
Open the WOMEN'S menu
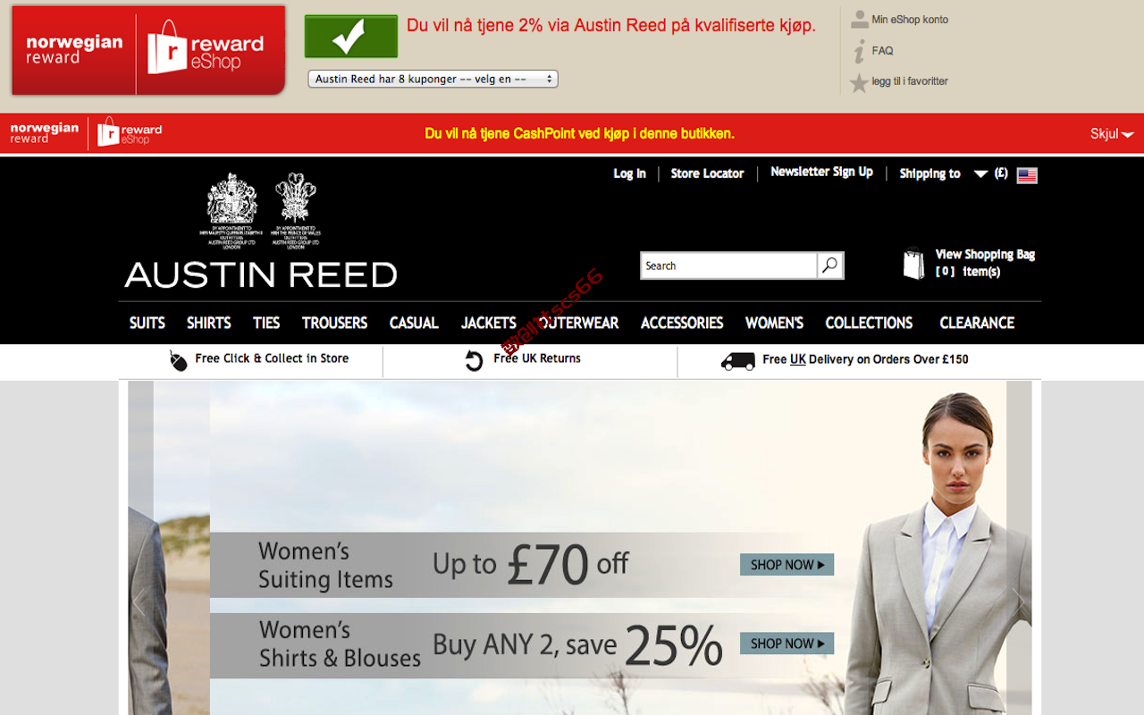[x=775, y=323]
